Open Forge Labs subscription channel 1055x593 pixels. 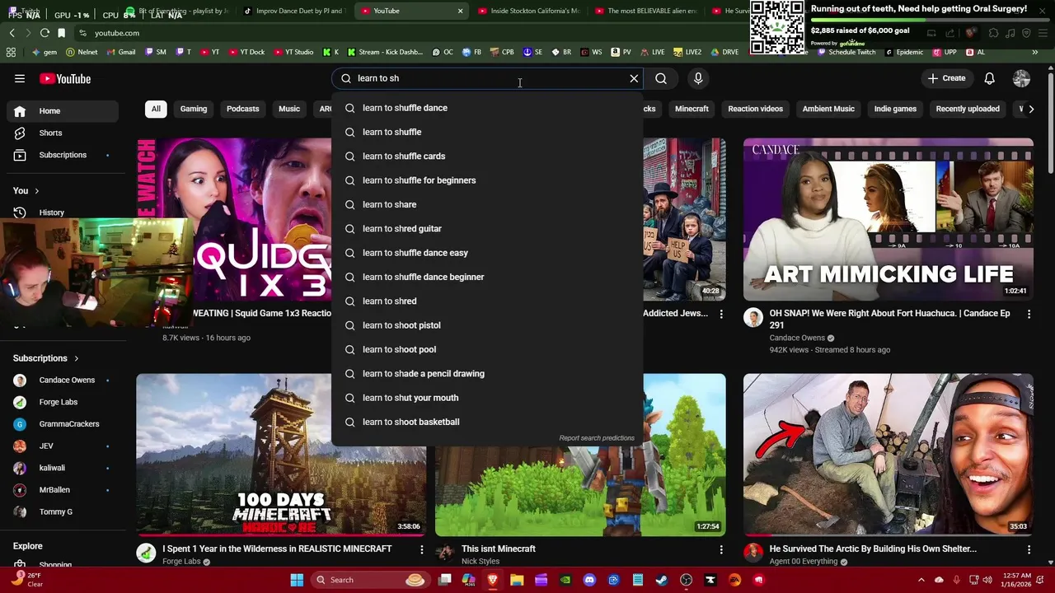coord(63,402)
